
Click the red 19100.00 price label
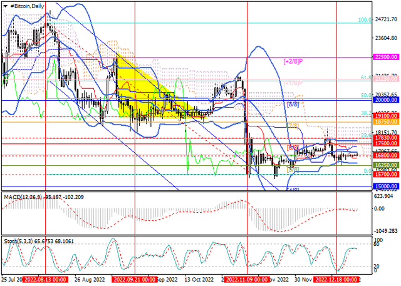[386, 116]
